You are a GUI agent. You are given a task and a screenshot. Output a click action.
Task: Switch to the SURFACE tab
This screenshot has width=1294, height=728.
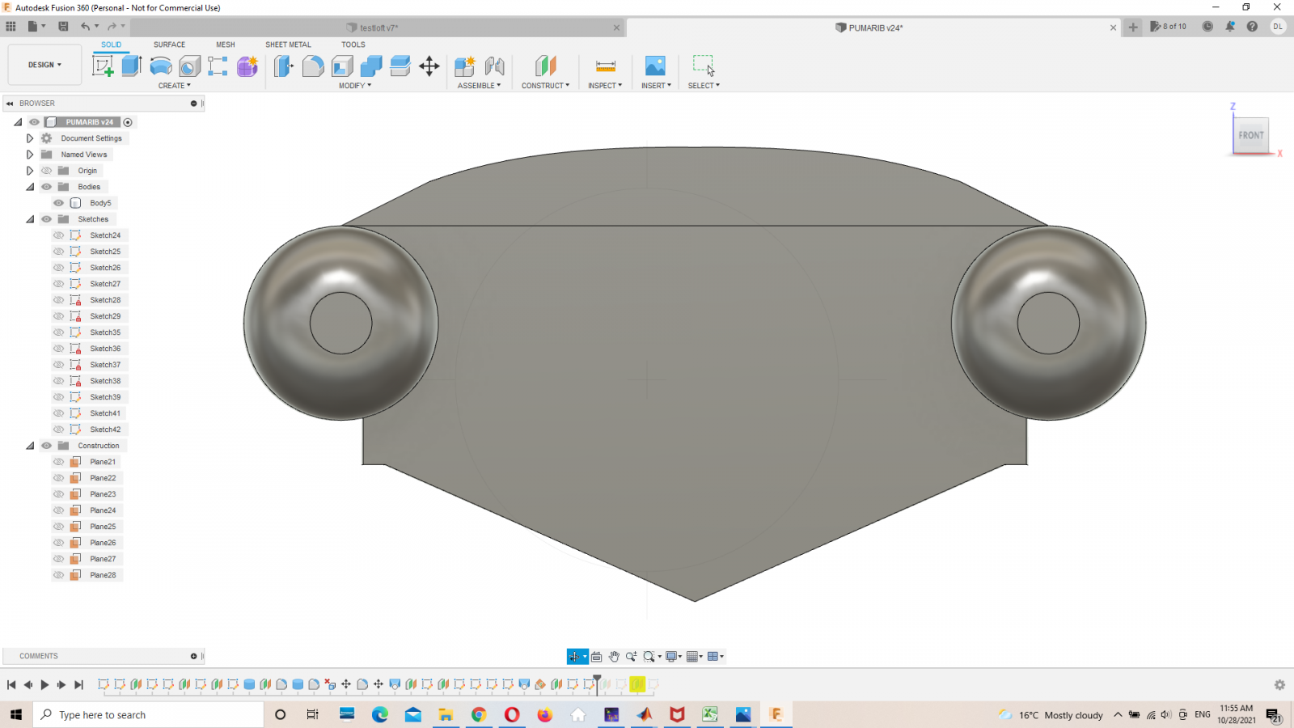pyautogui.click(x=170, y=44)
